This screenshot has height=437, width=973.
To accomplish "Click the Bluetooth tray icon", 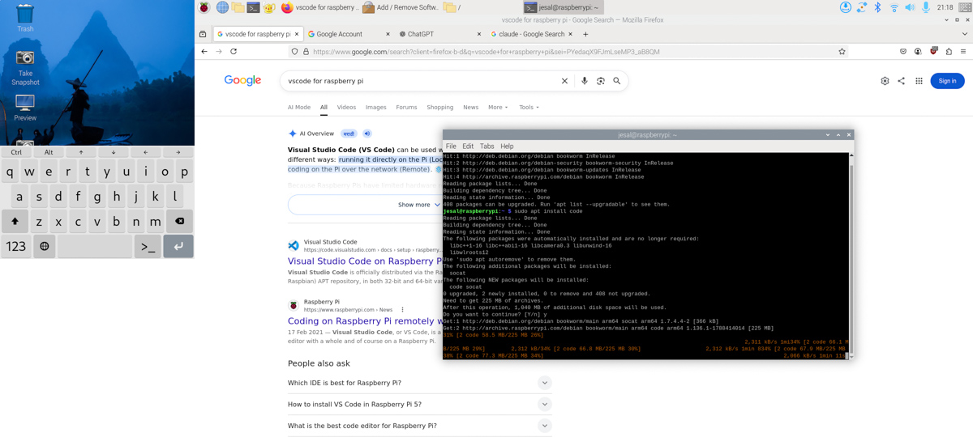I will [877, 7].
